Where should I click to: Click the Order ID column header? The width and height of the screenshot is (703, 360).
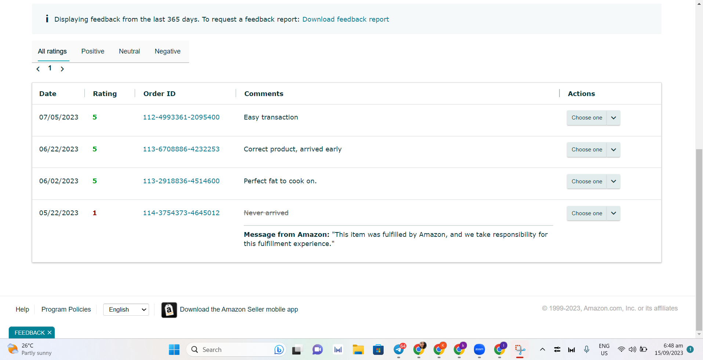[x=160, y=94]
